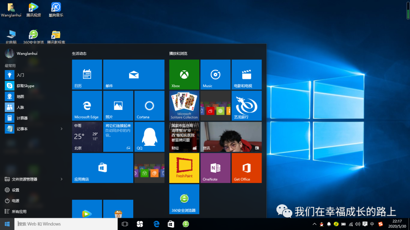
Task: Click the Windows Start button
Action: pos(7,224)
